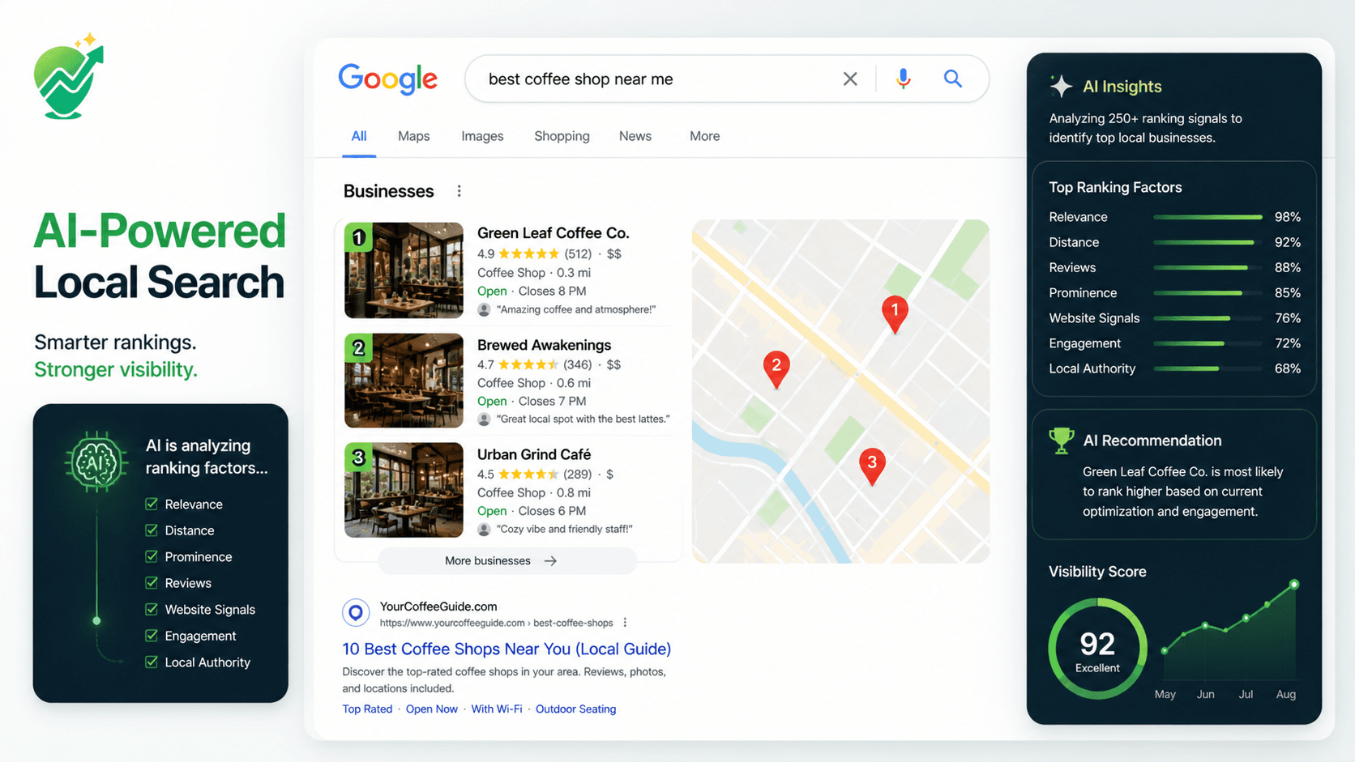Open the News tab
Viewport: 1355px width, 762px height.
[x=635, y=136]
